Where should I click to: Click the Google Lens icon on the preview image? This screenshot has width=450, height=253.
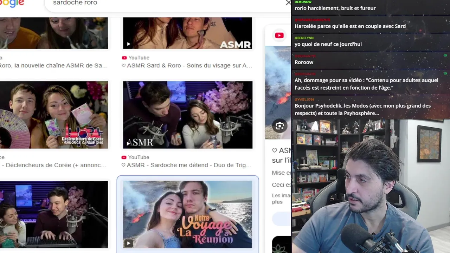(x=279, y=126)
